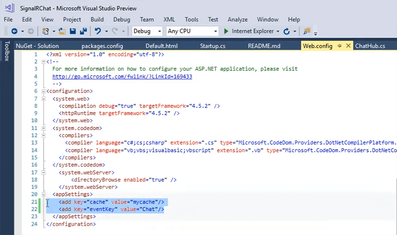This screenshot has height=235, width=397.
Task: Open the Project menu
Action: tap(72, 19)
